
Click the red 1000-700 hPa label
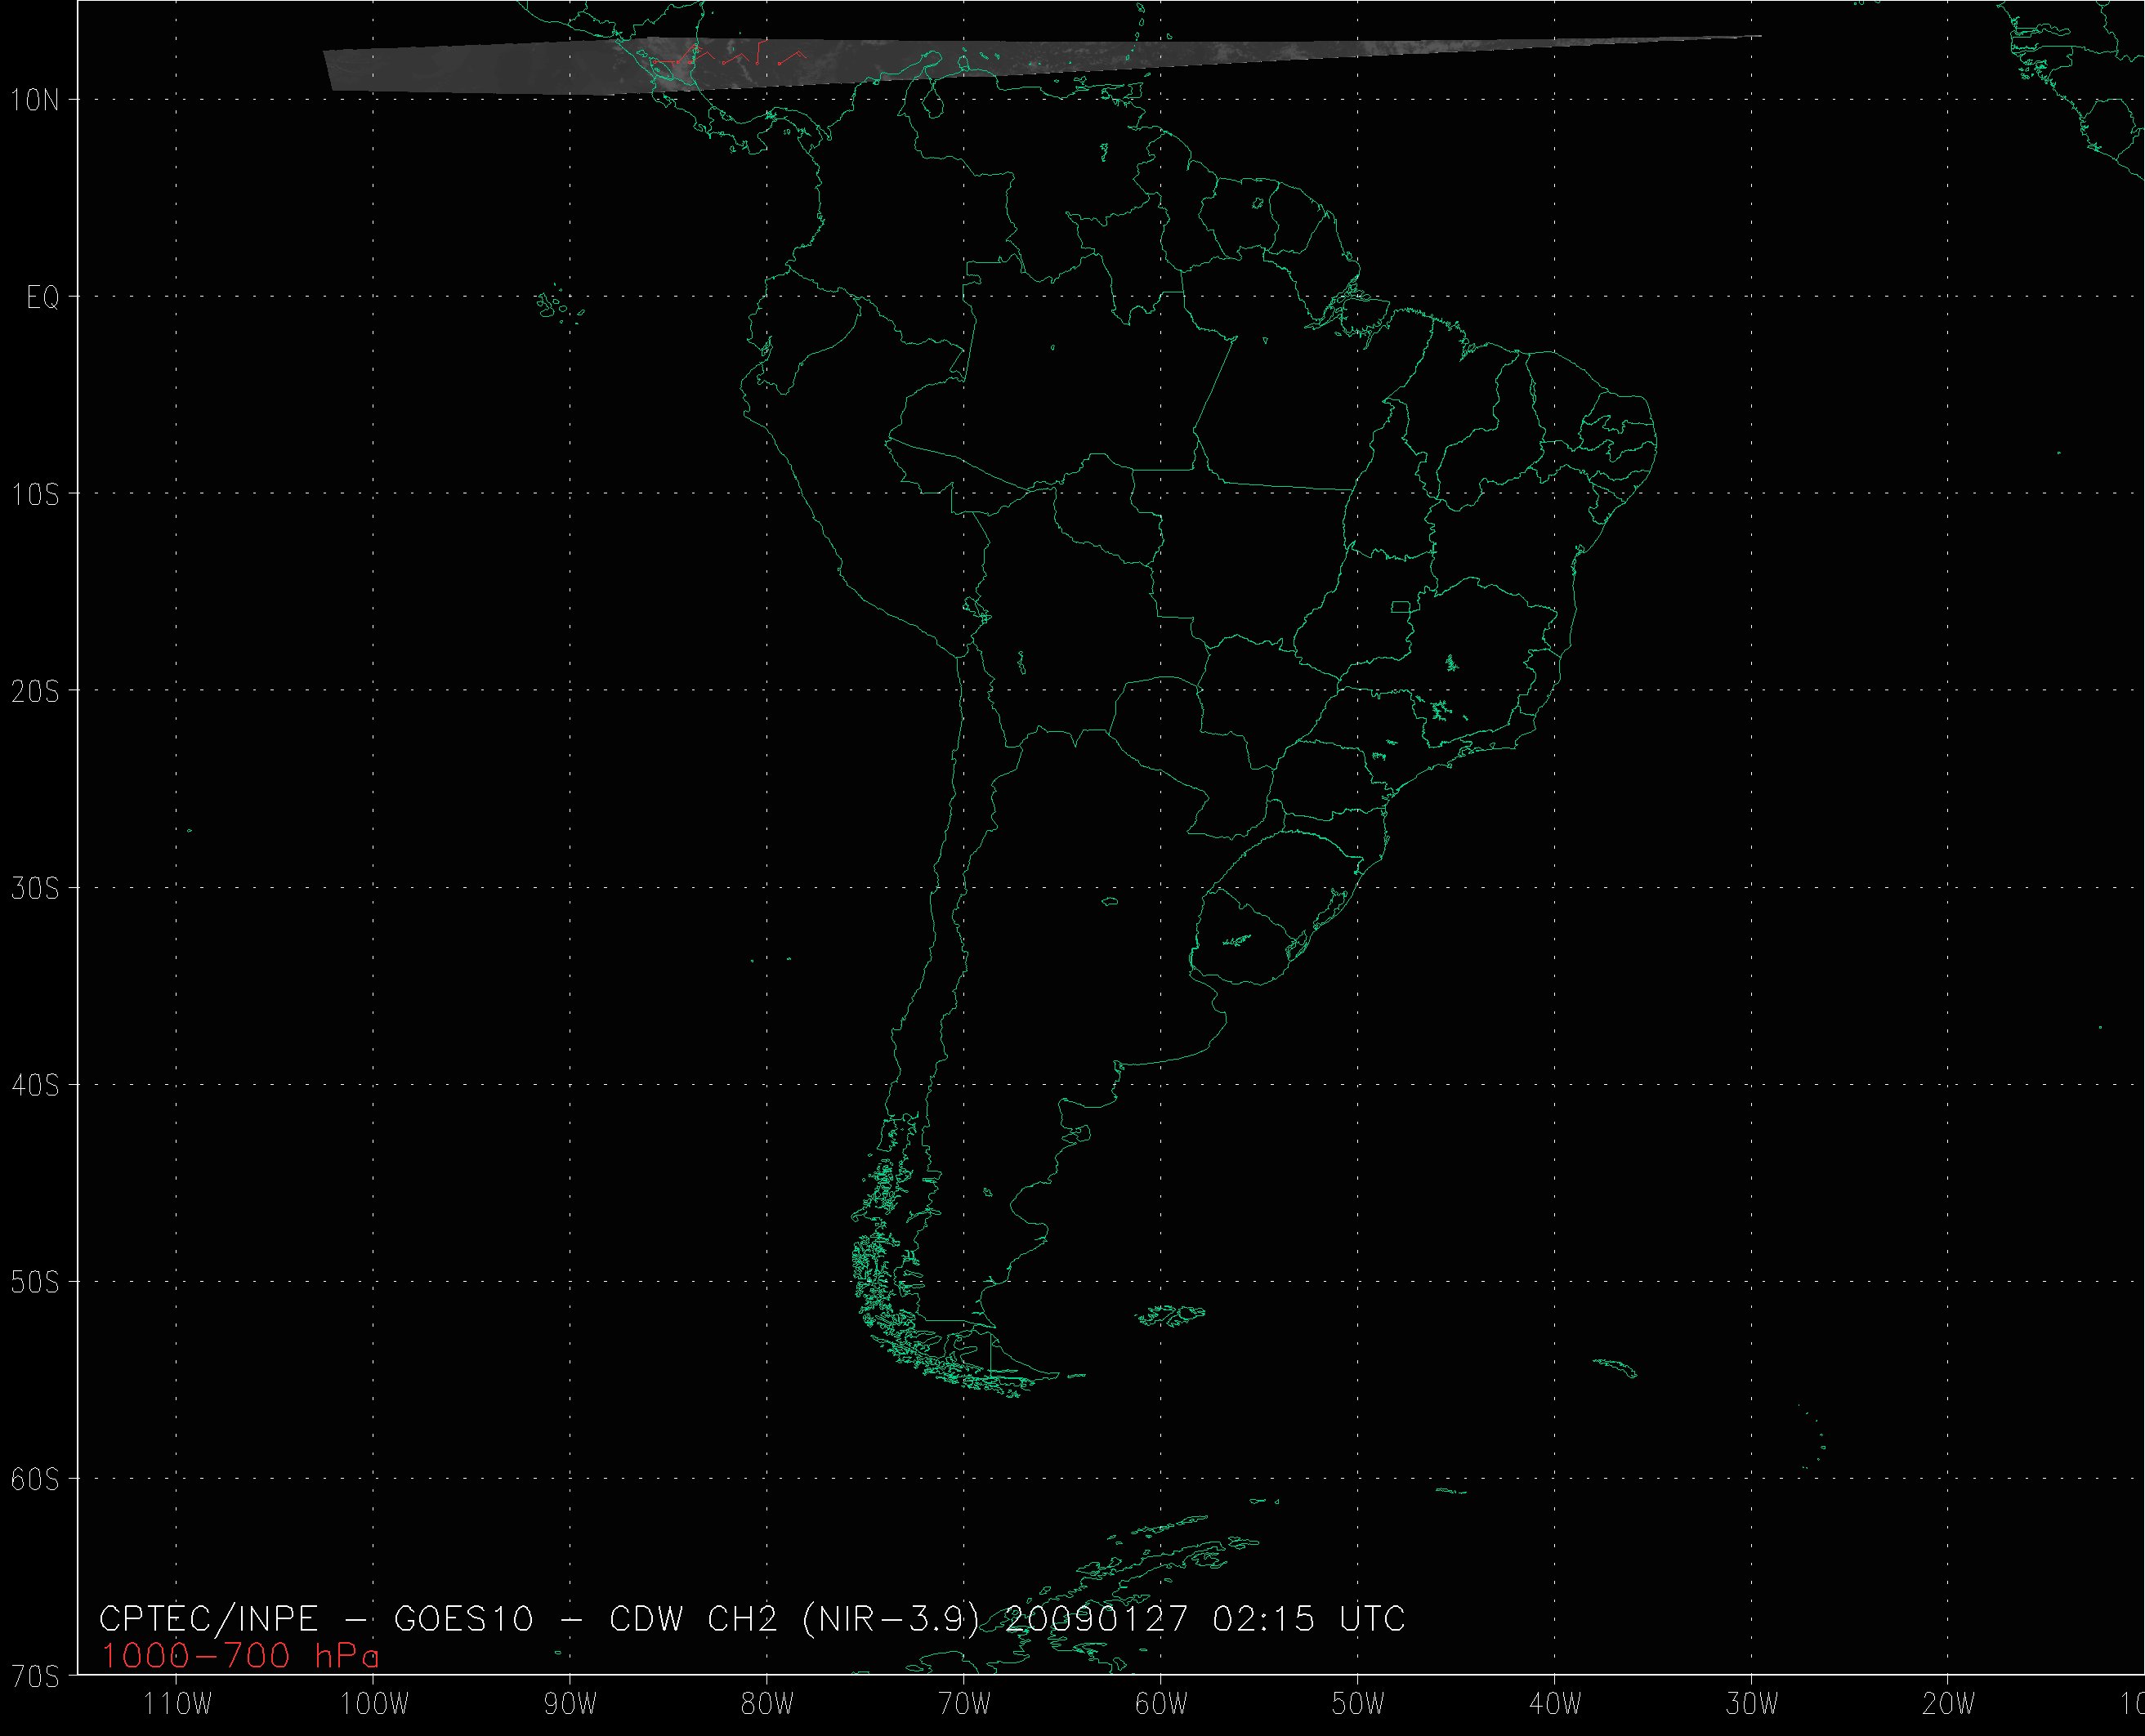pyautogui.click(x=240, y=1657)
